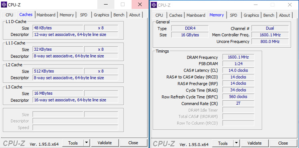Screen dimensions: 299x148
Task: Click FSB:DRAM '1:24' value
Action: tap(238, 64)
